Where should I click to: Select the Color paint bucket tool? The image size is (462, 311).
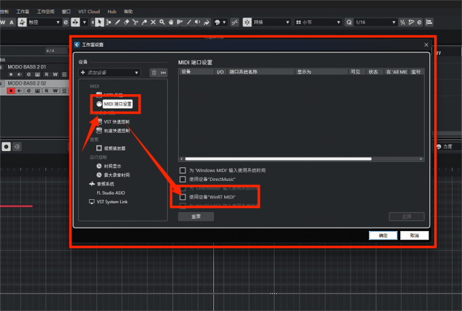coord(207,22)
